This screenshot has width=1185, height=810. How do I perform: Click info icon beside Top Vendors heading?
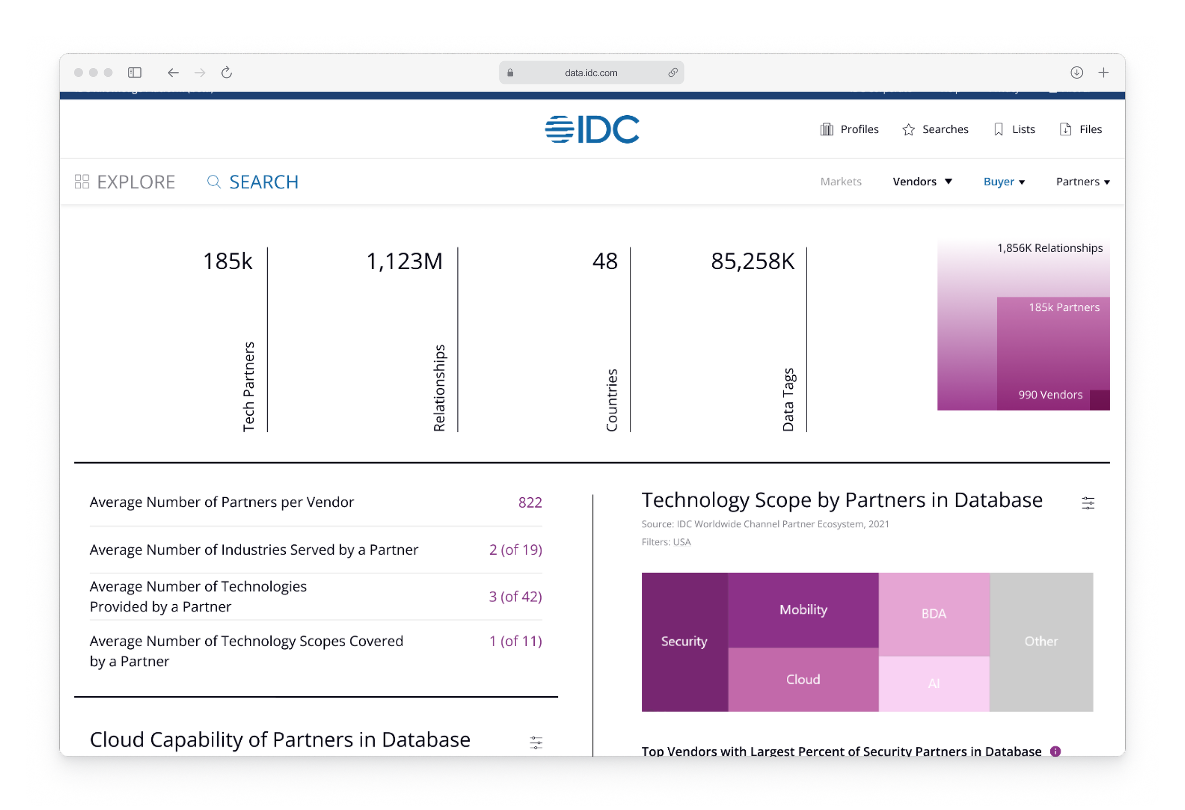click(1056, 751)
